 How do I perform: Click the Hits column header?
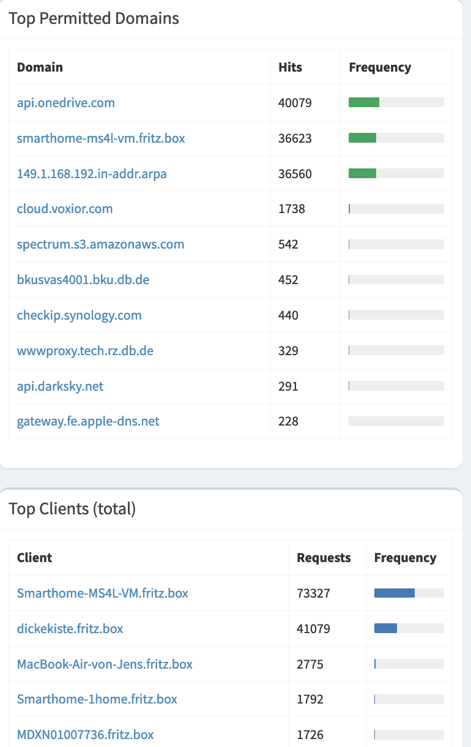(x=290, y=67)
